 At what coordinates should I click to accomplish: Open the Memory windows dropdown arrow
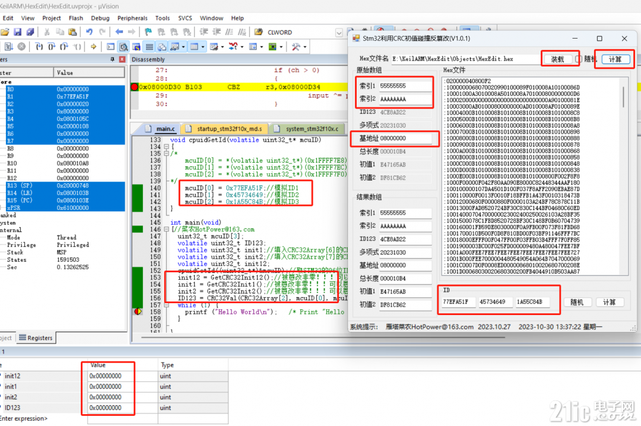(x=203, y=47)
